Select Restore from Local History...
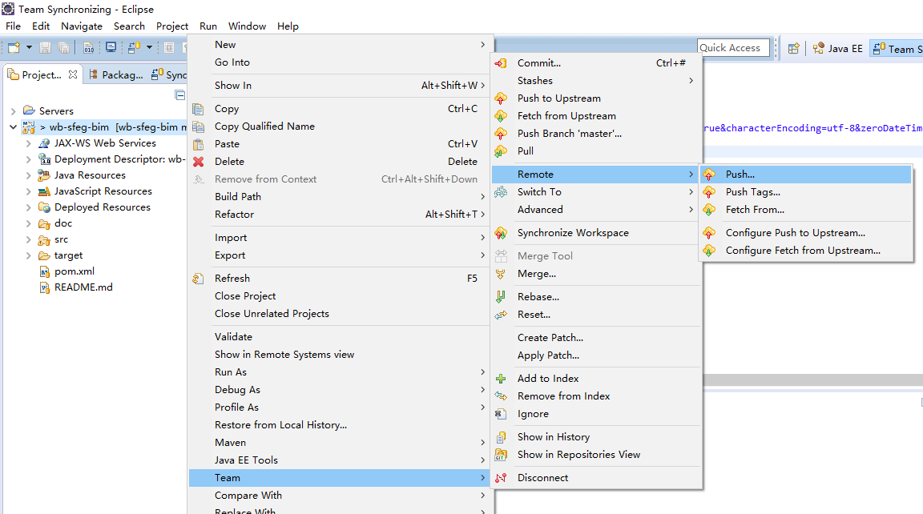This screenshot has width=923, height=514. [339, 425]
